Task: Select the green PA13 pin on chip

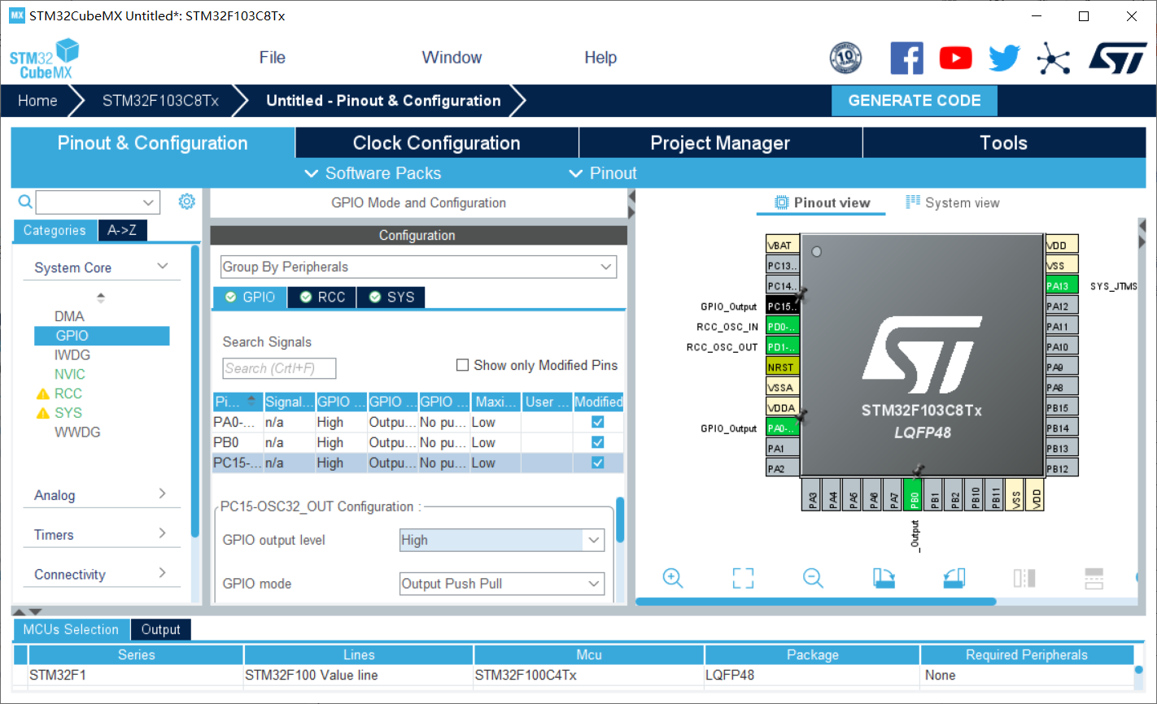Action: pyautogui.click(x=1062, y=285)
